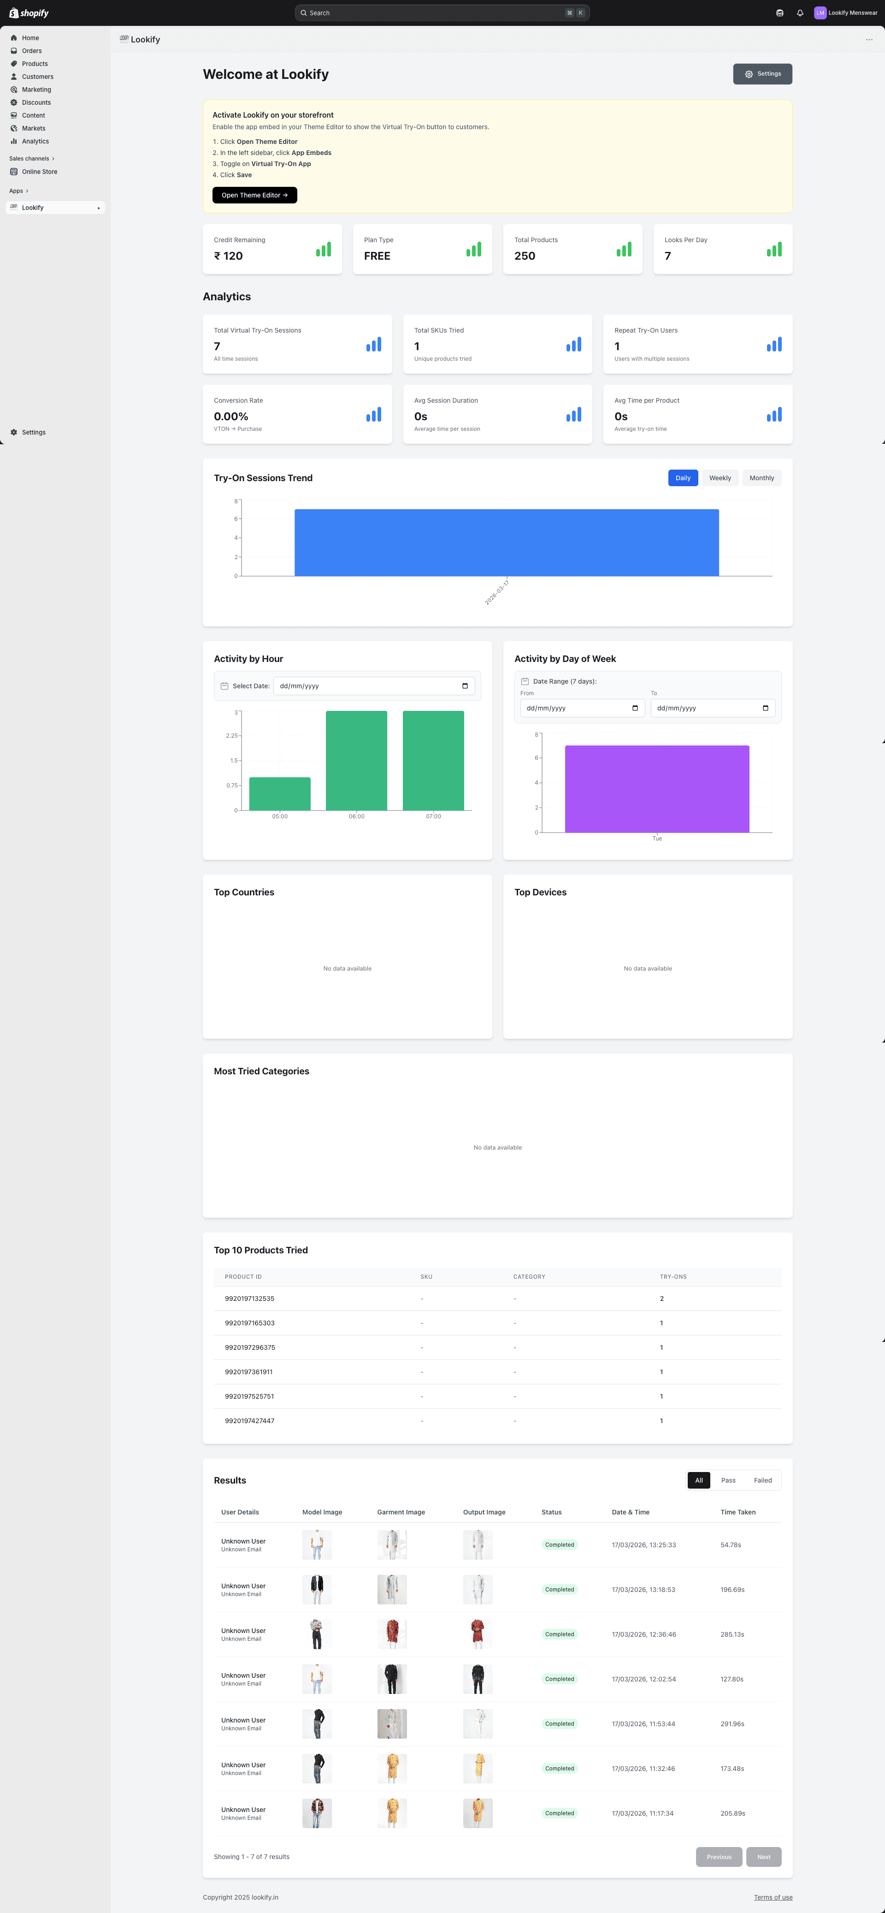Click the 06:00 green activity bar
The image size is (885, 1913).
click(x=356, y=760)
